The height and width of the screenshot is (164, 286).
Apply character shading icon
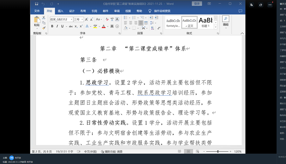click(112, 27)
